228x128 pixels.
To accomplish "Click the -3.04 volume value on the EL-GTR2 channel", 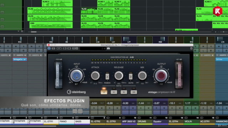I will point(94,103).
